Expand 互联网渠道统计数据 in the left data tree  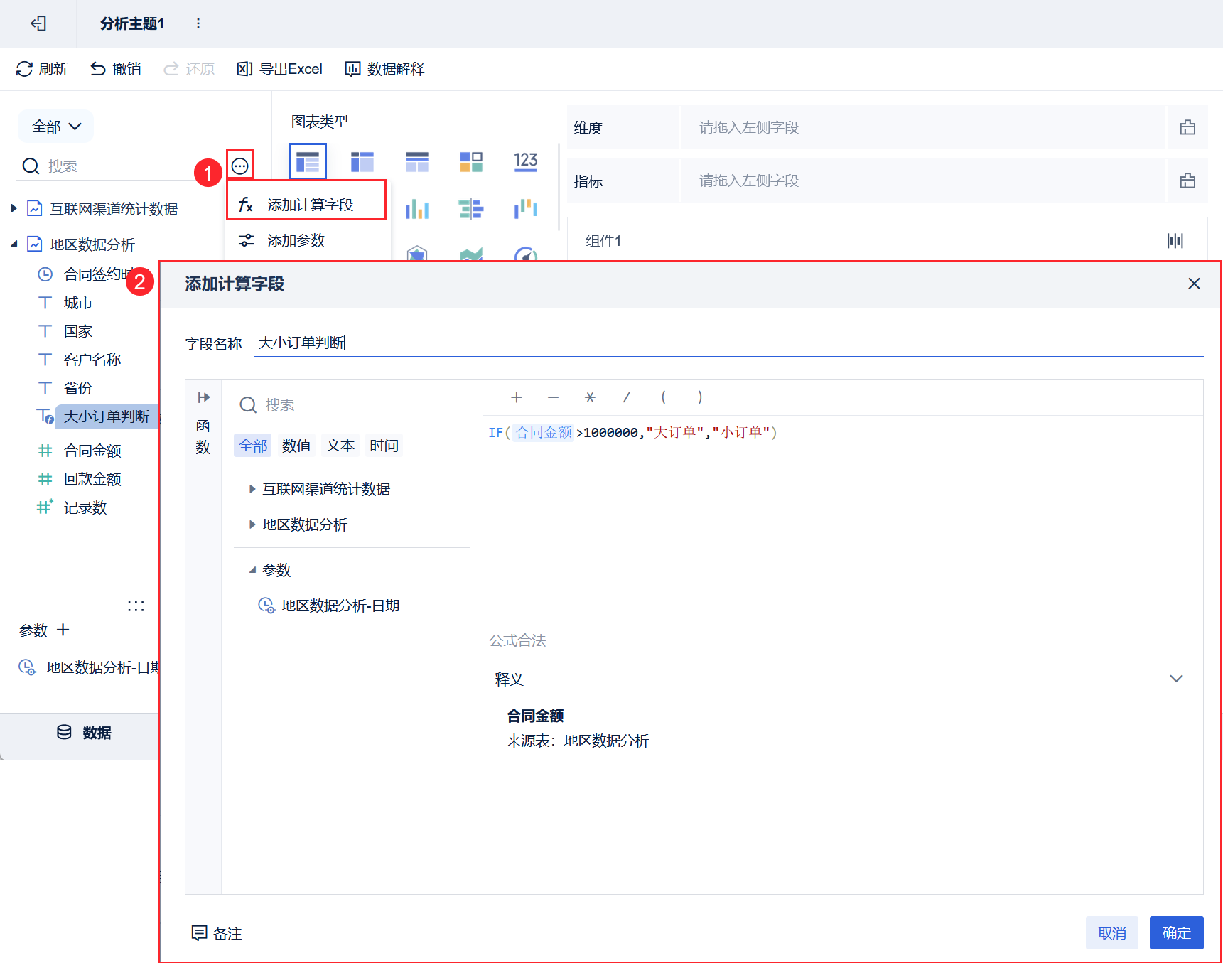tap(14, 208)
